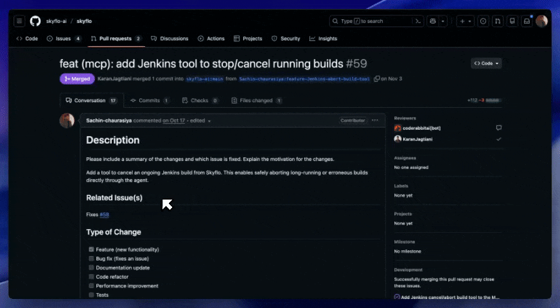This screenshot has height=308, width=560.
Task: Expand the Code dropdown button
Action: pyautogui.click(x=486, y=63)
